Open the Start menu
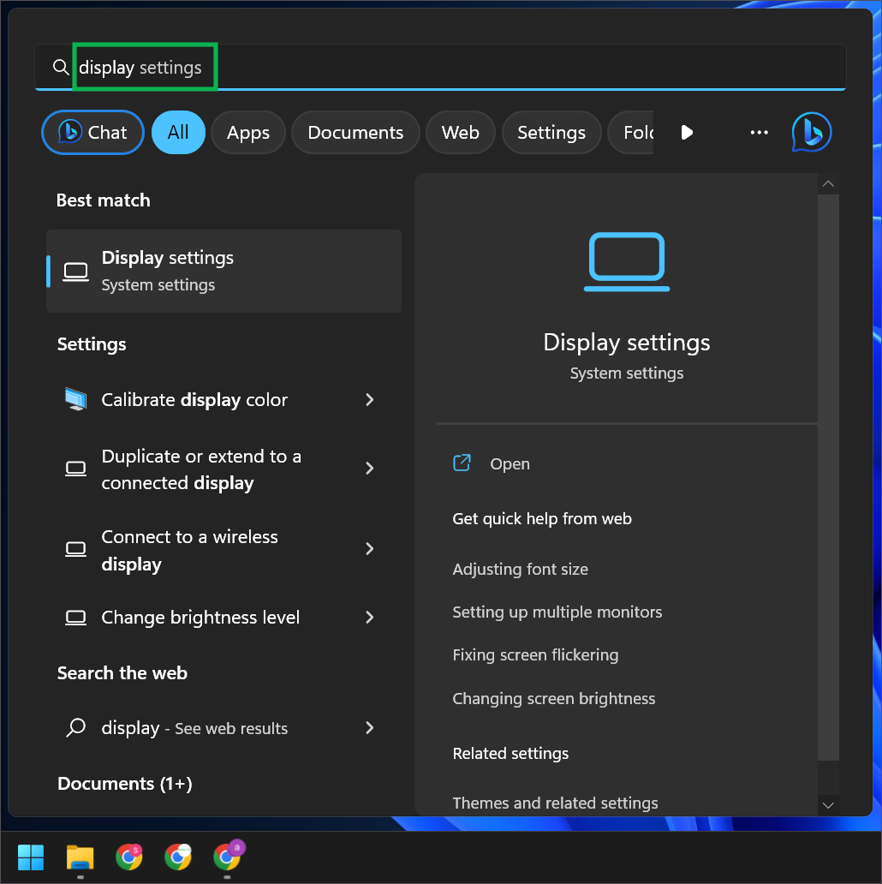This screenshot has height=884, width=882. 31,857
